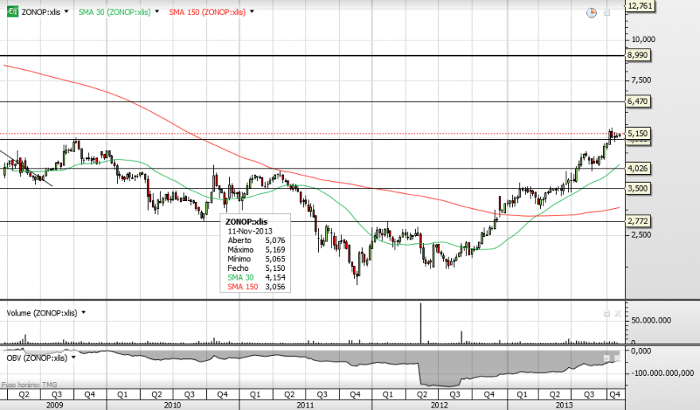Open the Volume (ZONOP:xlis) dropdown arrow
The width and height of the screenshot is (700, 410).
84,313
